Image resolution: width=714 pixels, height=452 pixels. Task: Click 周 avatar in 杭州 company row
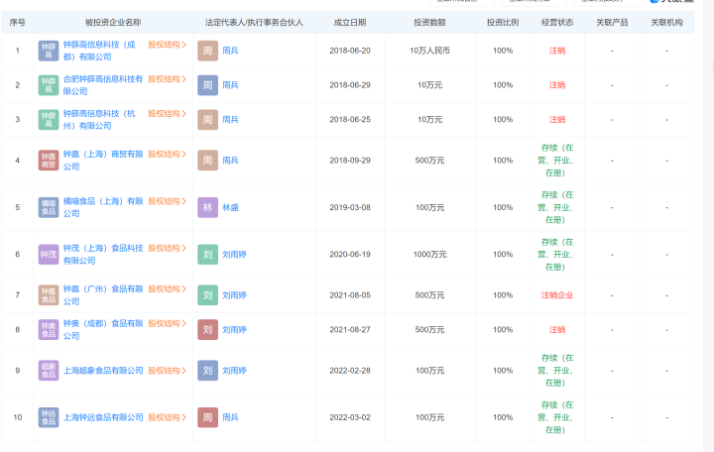click(207, 120)
